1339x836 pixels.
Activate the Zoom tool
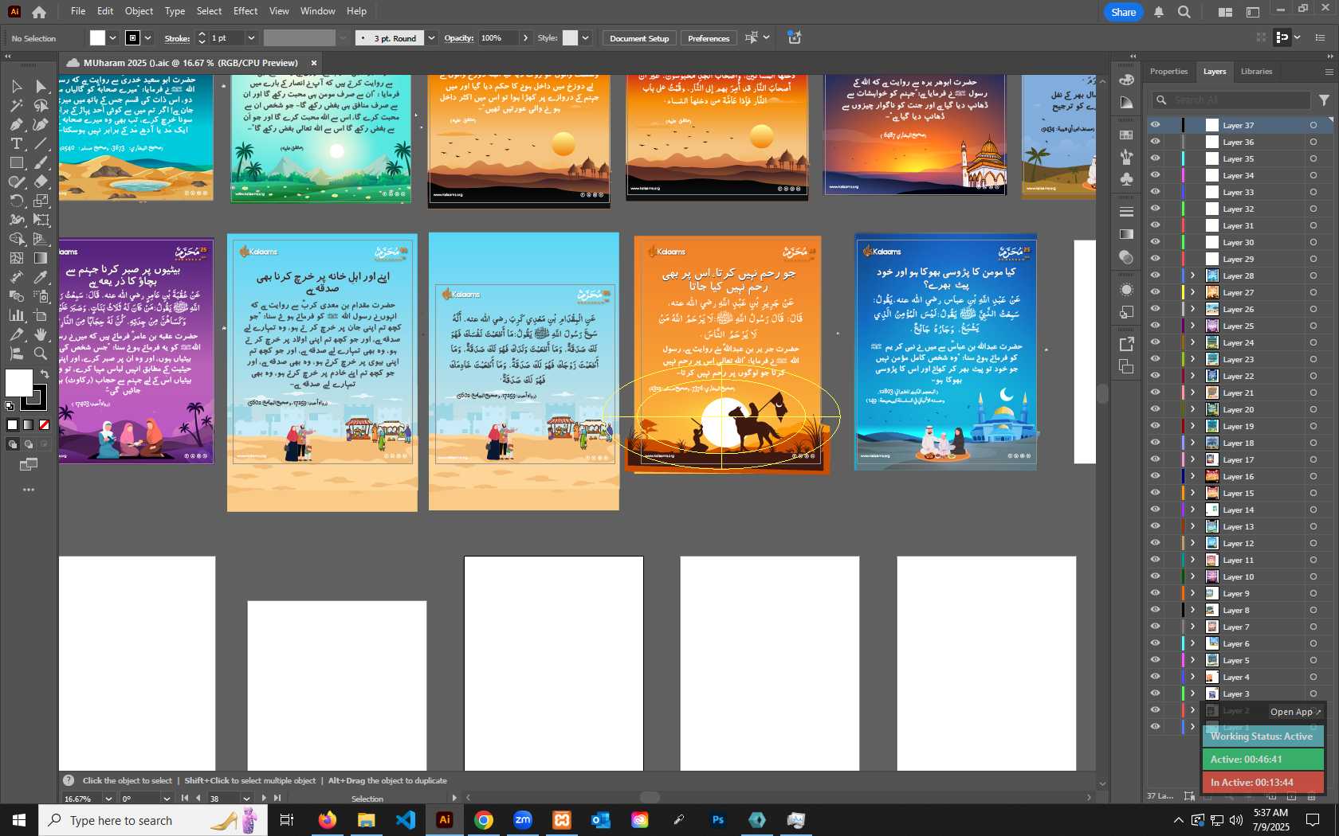[41, 354]
